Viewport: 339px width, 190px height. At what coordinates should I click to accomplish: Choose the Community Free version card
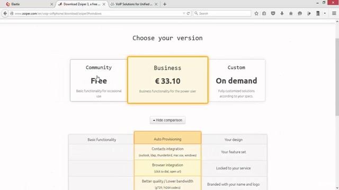click(99, 80)
